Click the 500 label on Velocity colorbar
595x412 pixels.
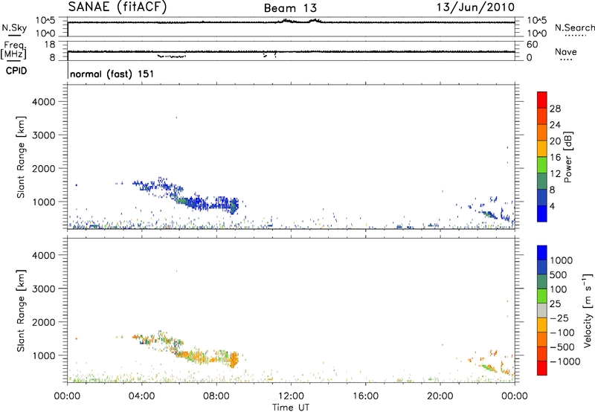559,275
